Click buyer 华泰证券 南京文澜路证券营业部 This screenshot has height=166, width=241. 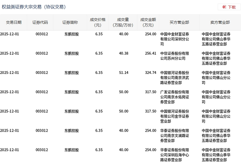(175, 136)
